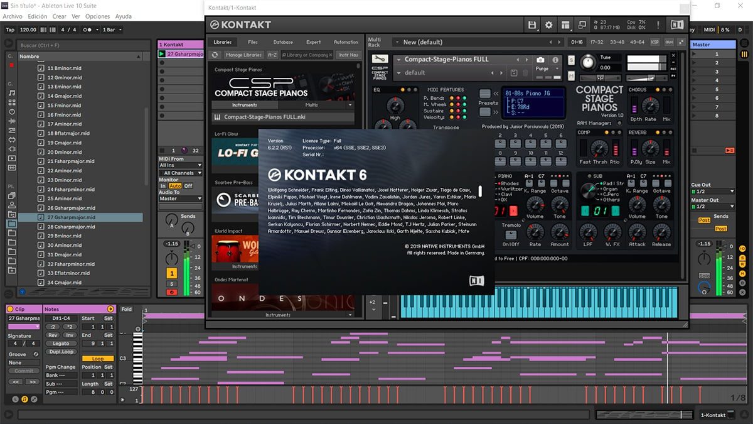Image resolution: width=753 pixels, height=424 pixels.
Task: Switch to the Kontakt Automation tab
Action: click(x=346, y=42)
